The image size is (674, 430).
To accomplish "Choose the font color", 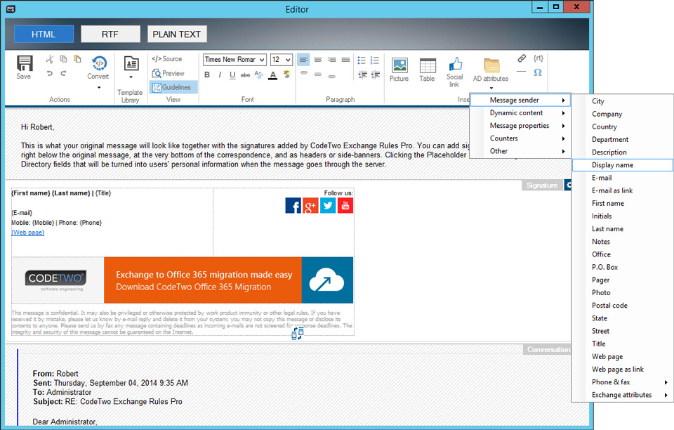I will tap(273, 75).
